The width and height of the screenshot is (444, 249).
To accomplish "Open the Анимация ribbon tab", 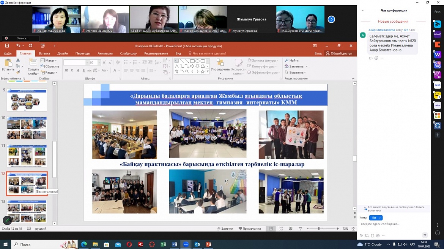I will point(105,53).
